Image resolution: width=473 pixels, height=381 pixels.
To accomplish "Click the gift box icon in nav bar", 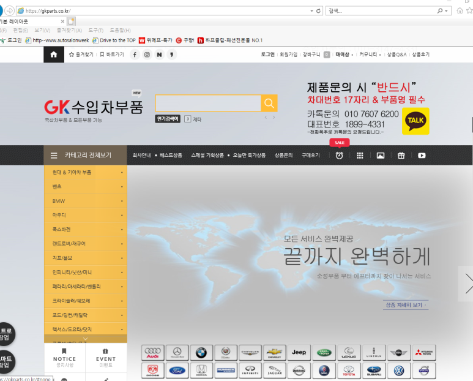I will click(x=401, y=156).
